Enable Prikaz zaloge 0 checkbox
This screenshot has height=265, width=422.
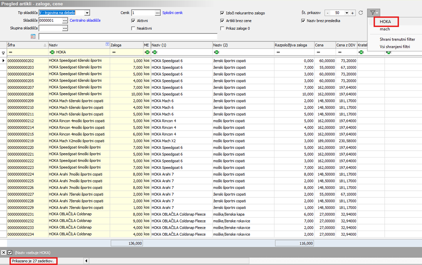[x=222, y=28]
